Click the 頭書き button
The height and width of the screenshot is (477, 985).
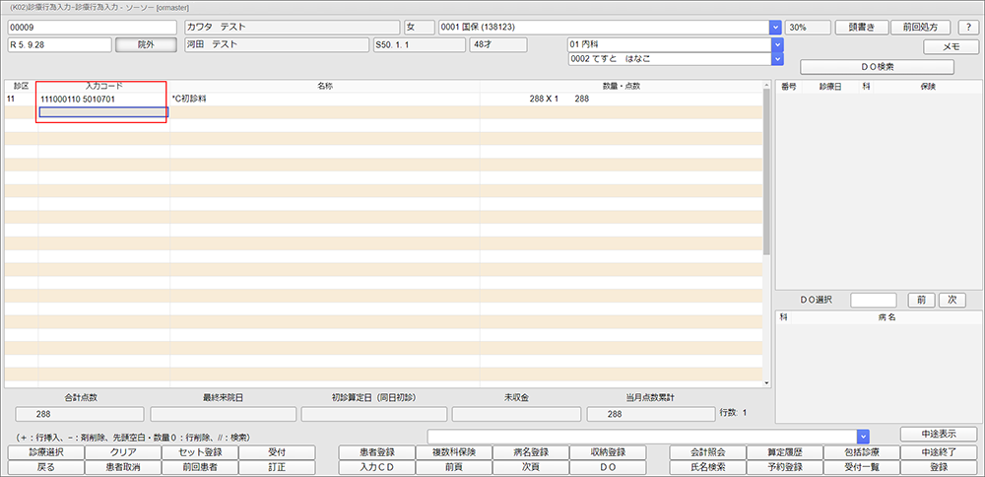pyautogui.click(x=861, y=28)
